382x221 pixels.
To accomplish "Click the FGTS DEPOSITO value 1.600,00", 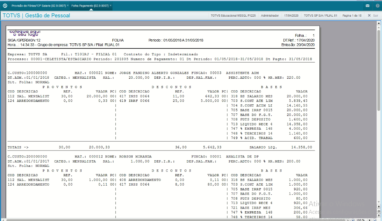I will [298, 120].
